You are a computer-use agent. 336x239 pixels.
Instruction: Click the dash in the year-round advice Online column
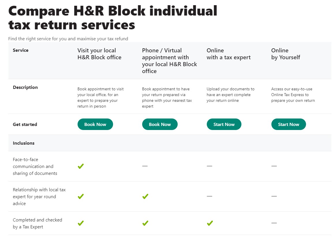(x=209, y=196)
